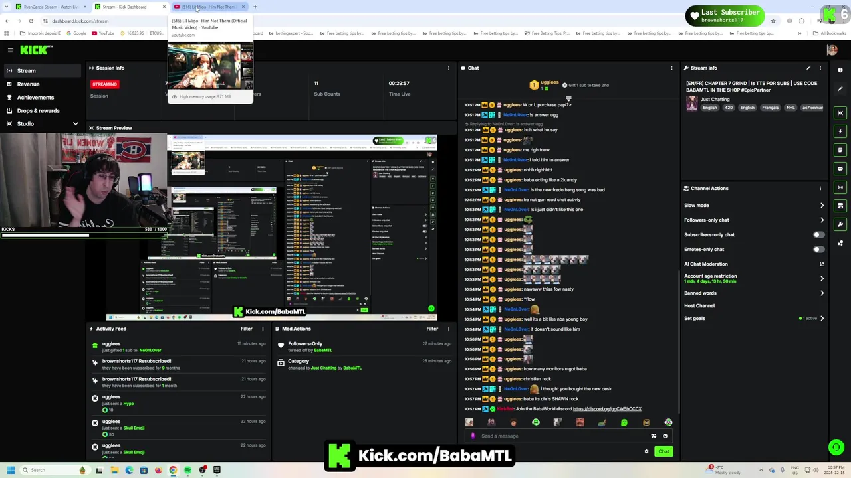Edit stream info with pencil icon
851x478 pixels.
tap(808, 68)
